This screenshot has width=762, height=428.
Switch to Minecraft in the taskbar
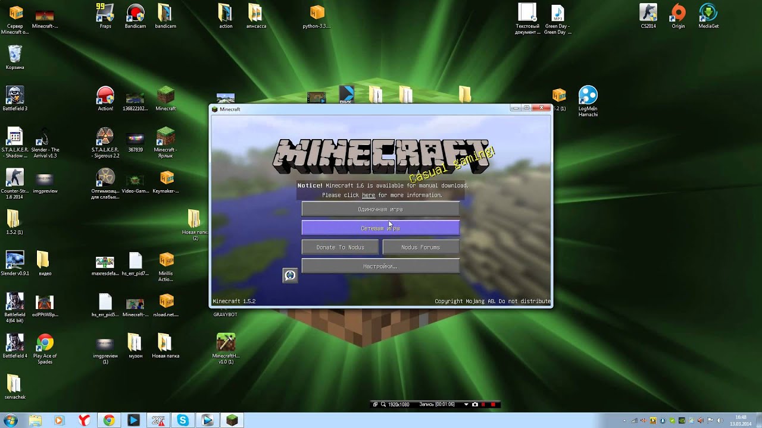[x=232, y=420]
